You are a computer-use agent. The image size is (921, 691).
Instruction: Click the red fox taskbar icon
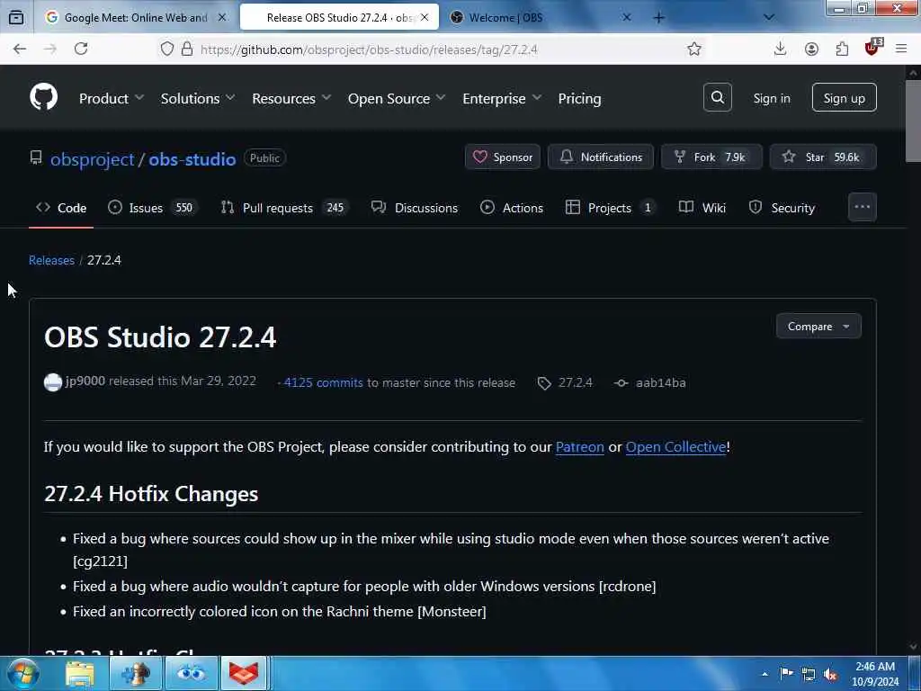pos(245,673)
